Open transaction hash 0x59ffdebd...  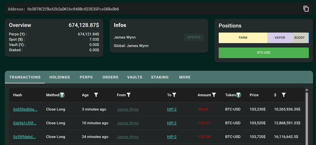24,137
